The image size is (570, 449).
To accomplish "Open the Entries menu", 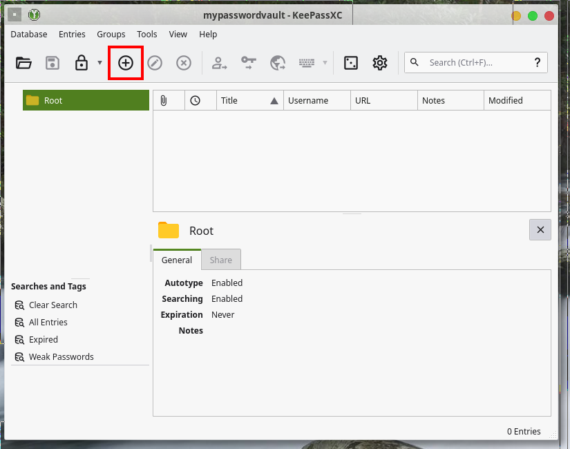I will coord(72,34).
